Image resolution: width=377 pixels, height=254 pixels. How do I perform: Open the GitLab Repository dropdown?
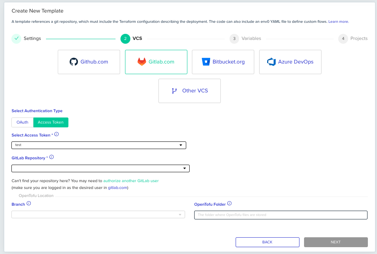(100, 168)
